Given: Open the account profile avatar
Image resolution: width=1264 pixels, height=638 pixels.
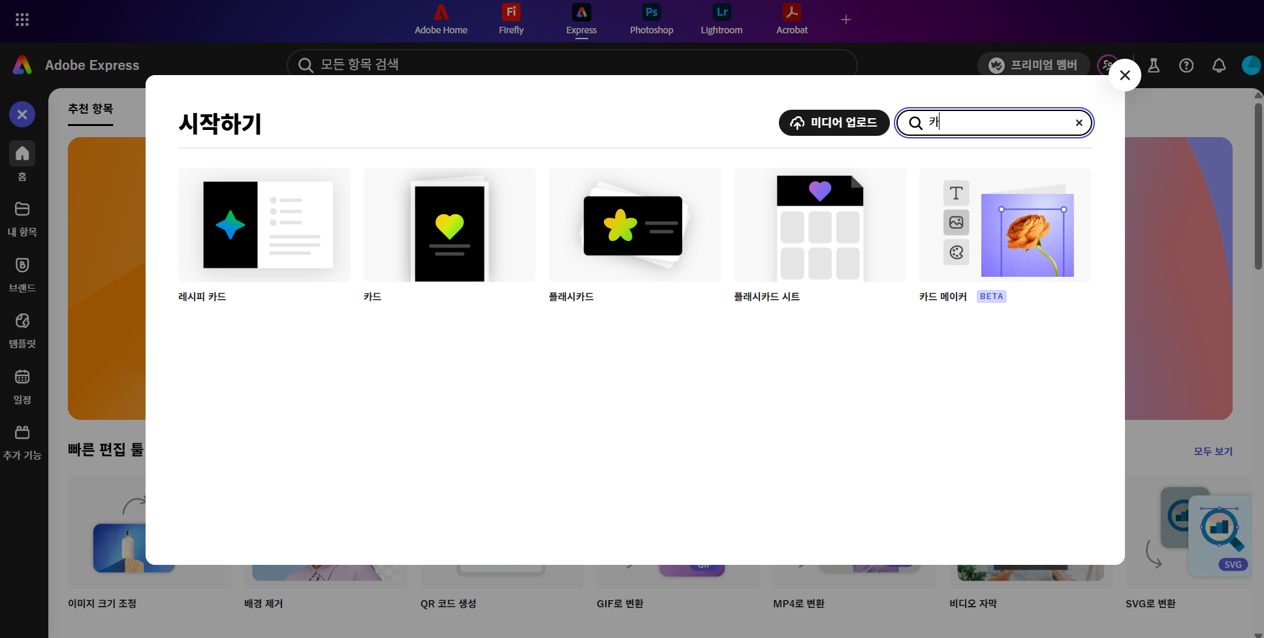Looking at the screenshot, I should [x=1252, y=65].
